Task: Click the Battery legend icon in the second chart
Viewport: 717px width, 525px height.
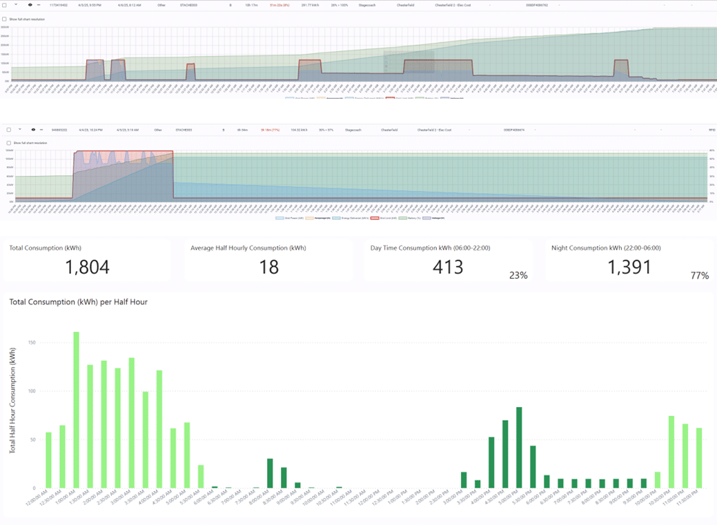Action: (402, 217)
